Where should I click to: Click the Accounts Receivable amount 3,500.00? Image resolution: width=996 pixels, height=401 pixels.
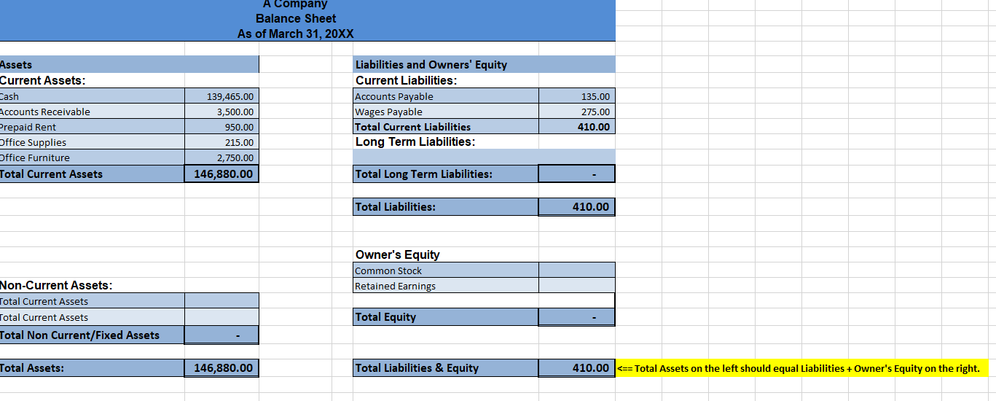click(221, 112)
